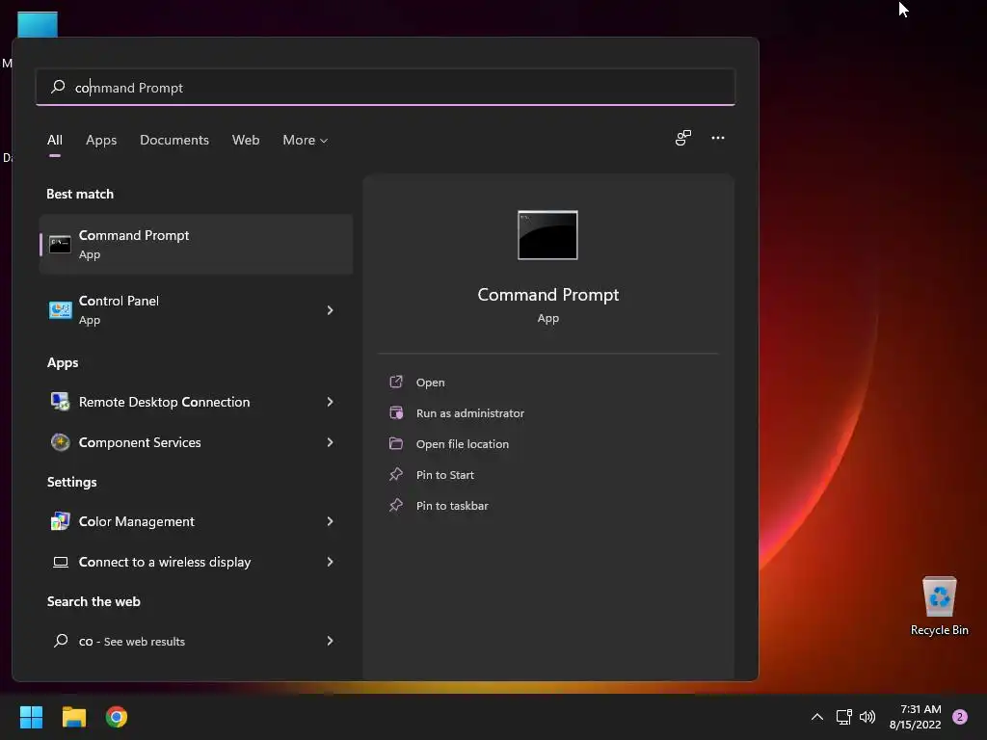
Task: Open network status tray icon
Action: pyautogui.click(x=843, y=717)
